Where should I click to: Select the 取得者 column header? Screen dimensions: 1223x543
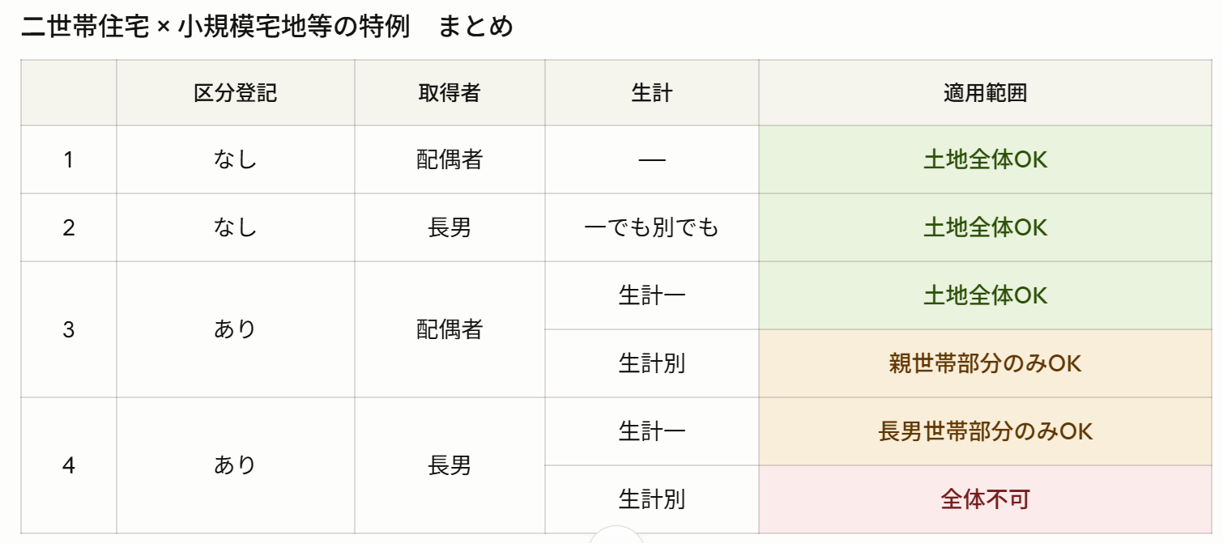coord(450,93)
